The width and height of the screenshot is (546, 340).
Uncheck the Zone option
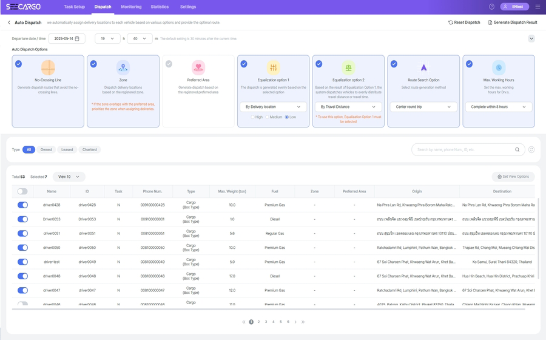(x=93, y=64)
